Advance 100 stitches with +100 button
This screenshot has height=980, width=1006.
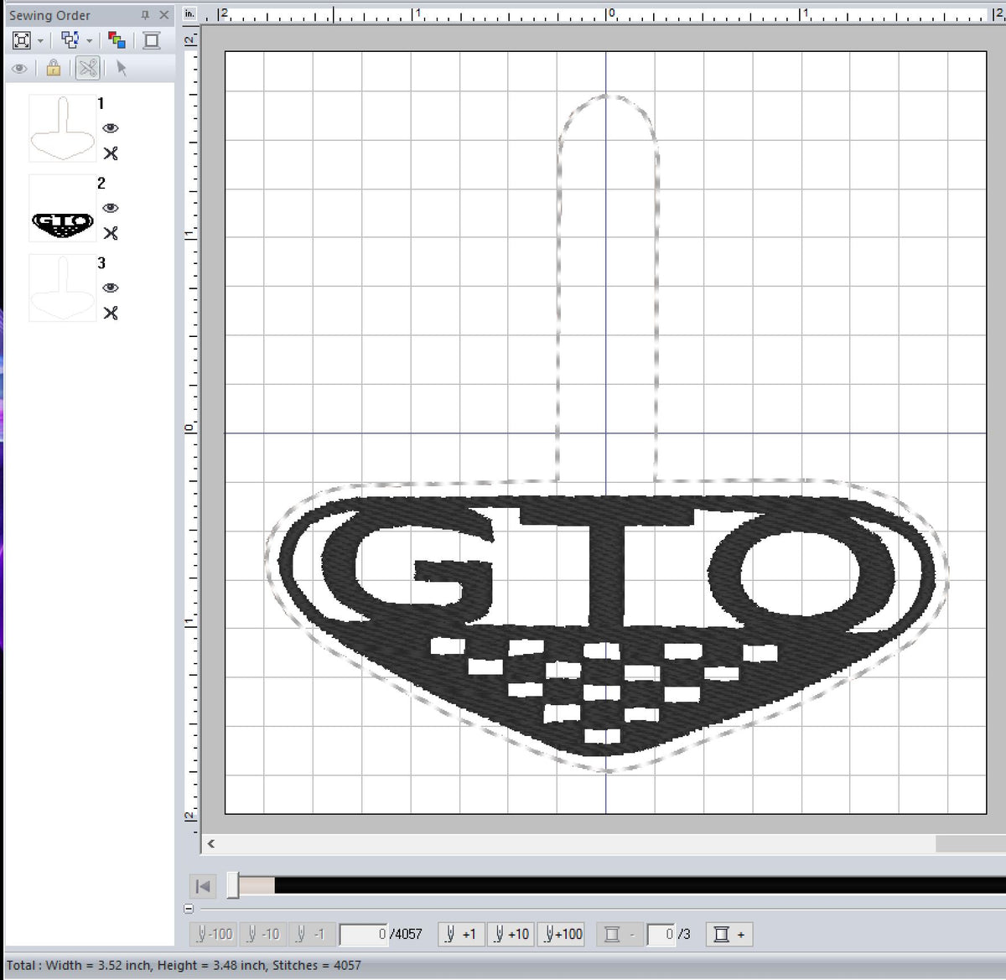point(561,934)
